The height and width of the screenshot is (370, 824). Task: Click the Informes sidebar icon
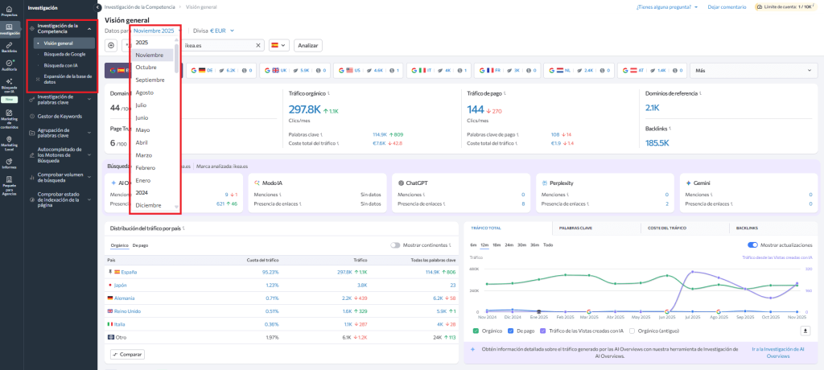tap(9, 162)
